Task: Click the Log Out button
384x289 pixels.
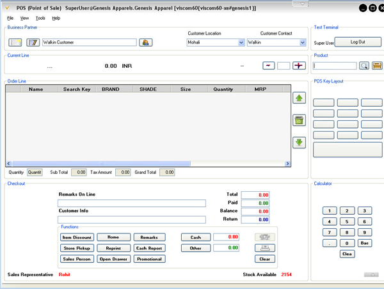Action: pos(358,42)
